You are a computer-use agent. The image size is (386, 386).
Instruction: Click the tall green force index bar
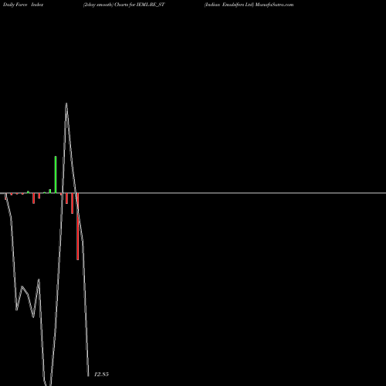point(56,174)
